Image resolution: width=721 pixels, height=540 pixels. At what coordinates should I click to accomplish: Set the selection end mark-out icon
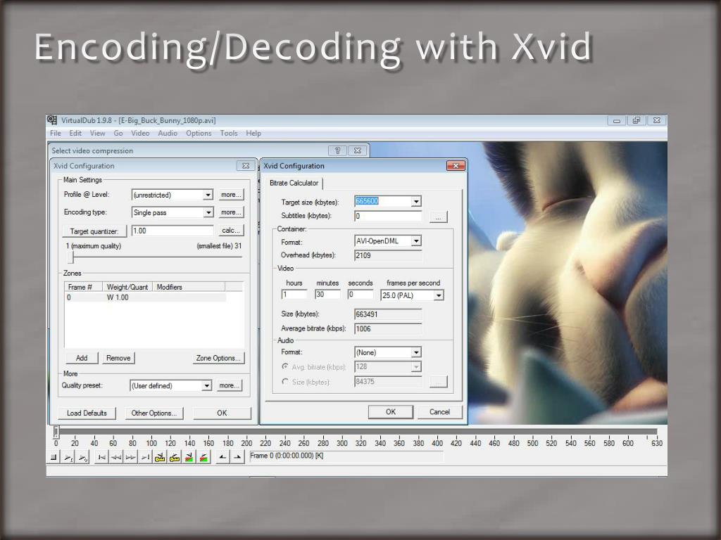[x=237, y=457]
